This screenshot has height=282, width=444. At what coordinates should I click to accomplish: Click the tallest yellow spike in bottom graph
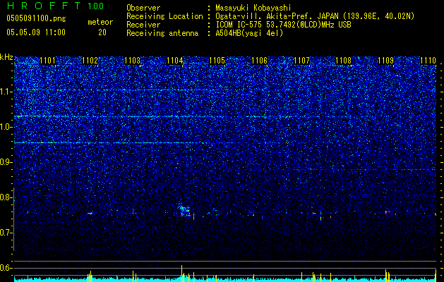pos(181,273)
